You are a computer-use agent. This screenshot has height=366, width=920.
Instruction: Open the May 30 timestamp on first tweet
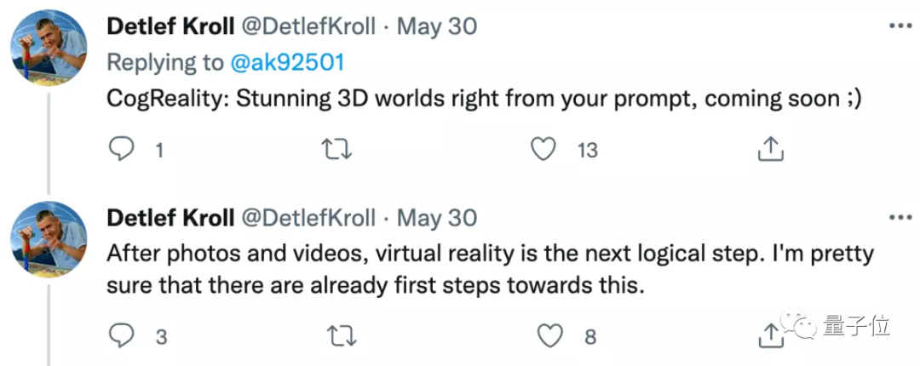click(437, 26)
